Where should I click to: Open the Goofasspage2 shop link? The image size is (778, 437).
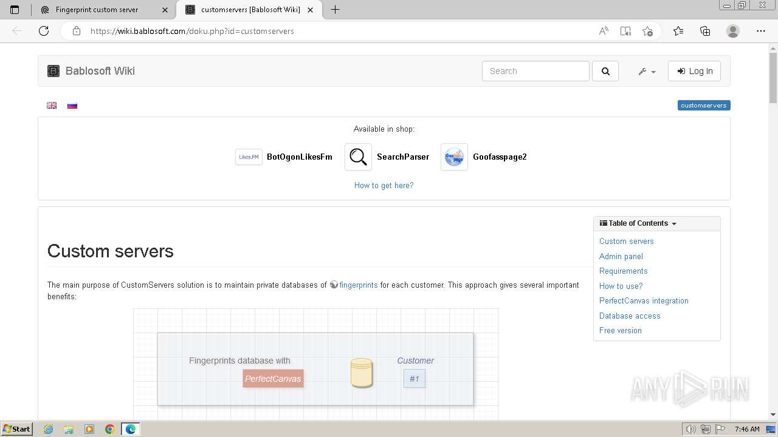(500, 157)
